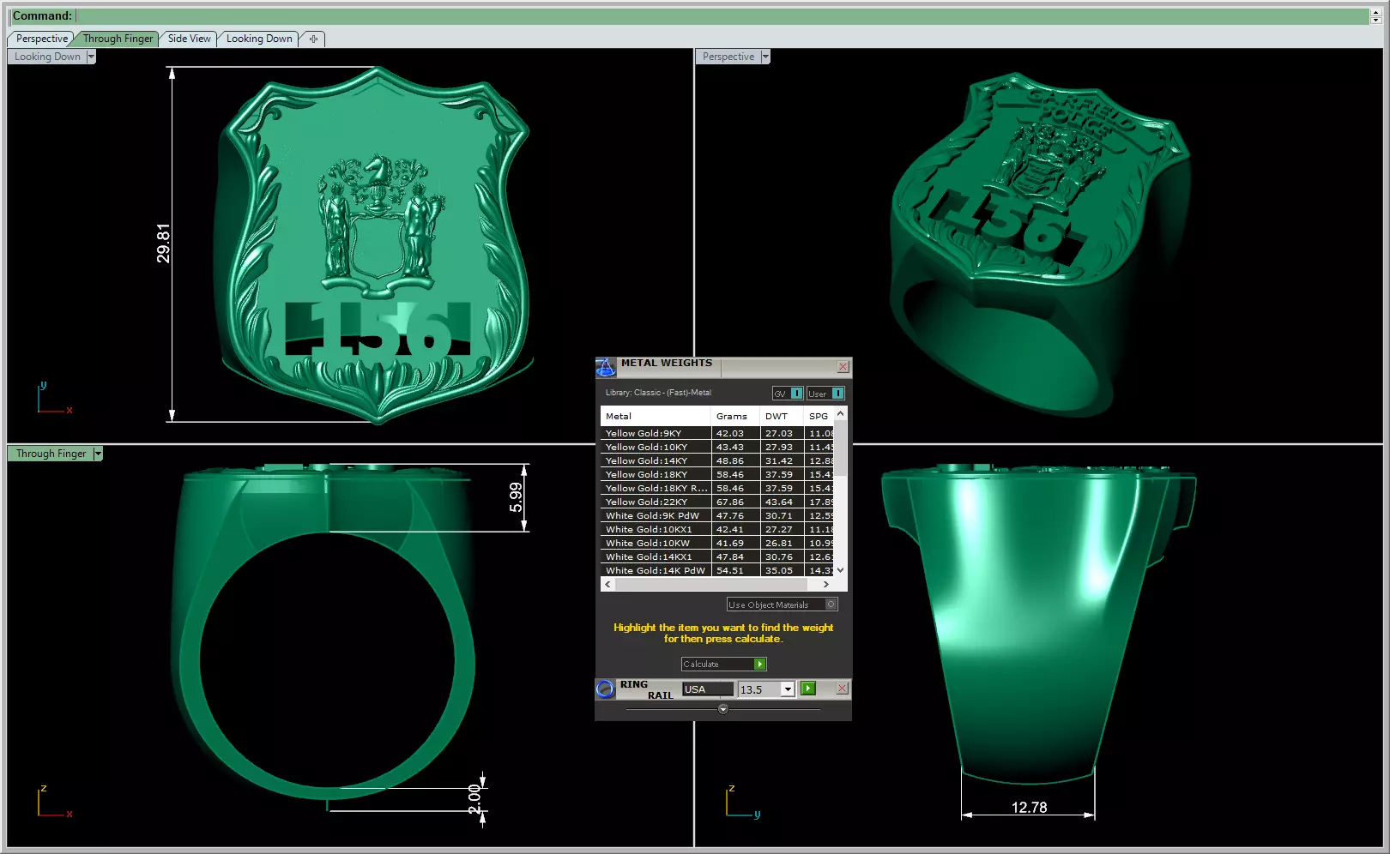Viewport: 1390px width, 854px height.
Task: Click the 12.78 width dimension label
Action: point(1029,808)
